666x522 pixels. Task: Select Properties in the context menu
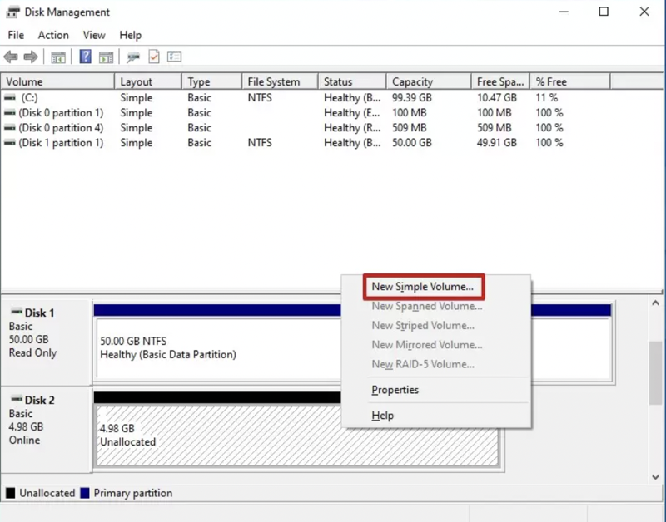click(395, 390)
